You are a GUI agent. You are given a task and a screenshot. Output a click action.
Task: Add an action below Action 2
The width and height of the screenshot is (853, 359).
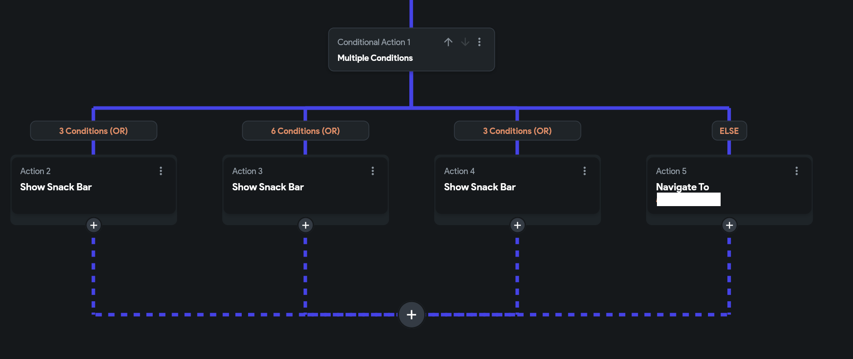[94, 225]
